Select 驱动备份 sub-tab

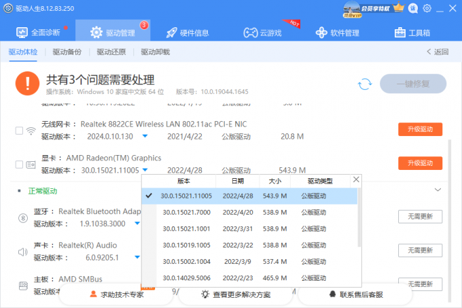67,52
